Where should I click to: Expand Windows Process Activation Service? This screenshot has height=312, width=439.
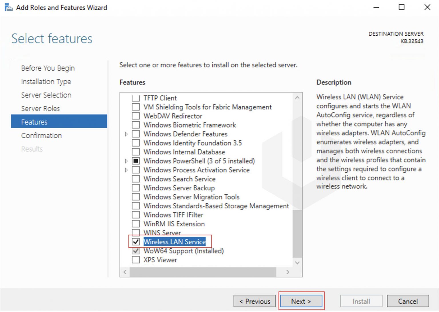(x=126, y=170)
